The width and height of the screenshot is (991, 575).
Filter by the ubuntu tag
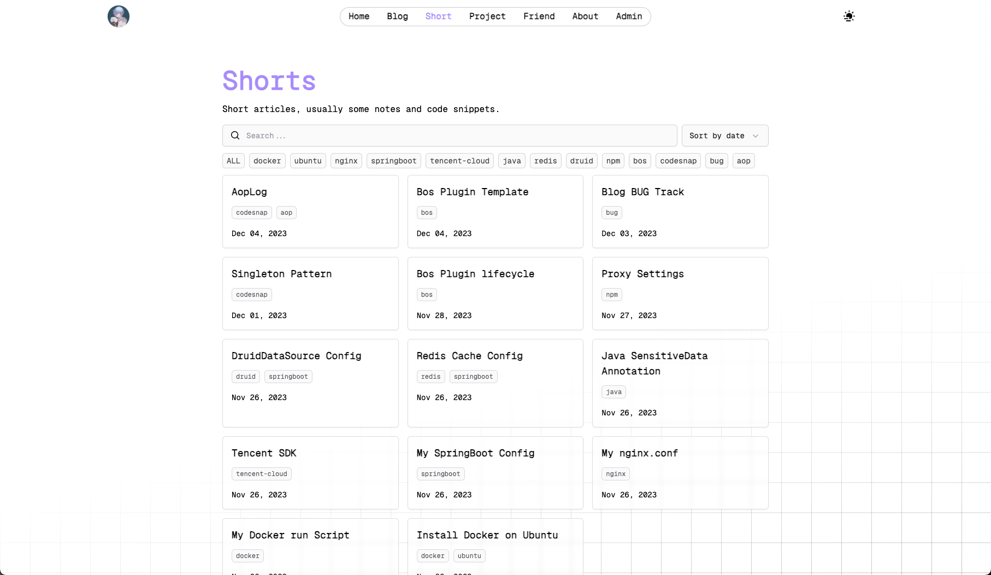click(x=308, y=161)
